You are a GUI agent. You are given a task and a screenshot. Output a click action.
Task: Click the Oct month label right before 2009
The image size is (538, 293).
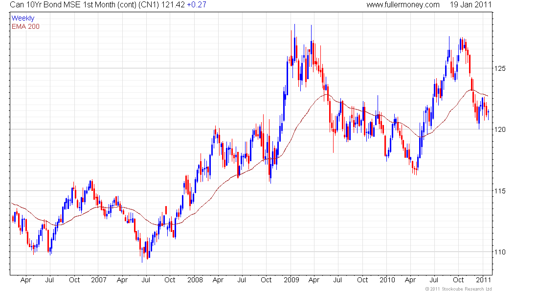click(x=266, y=280)
